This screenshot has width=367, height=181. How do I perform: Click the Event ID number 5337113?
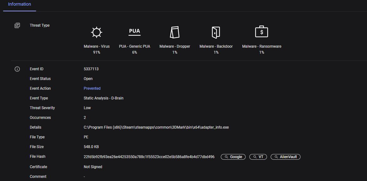tap(91, 69)
